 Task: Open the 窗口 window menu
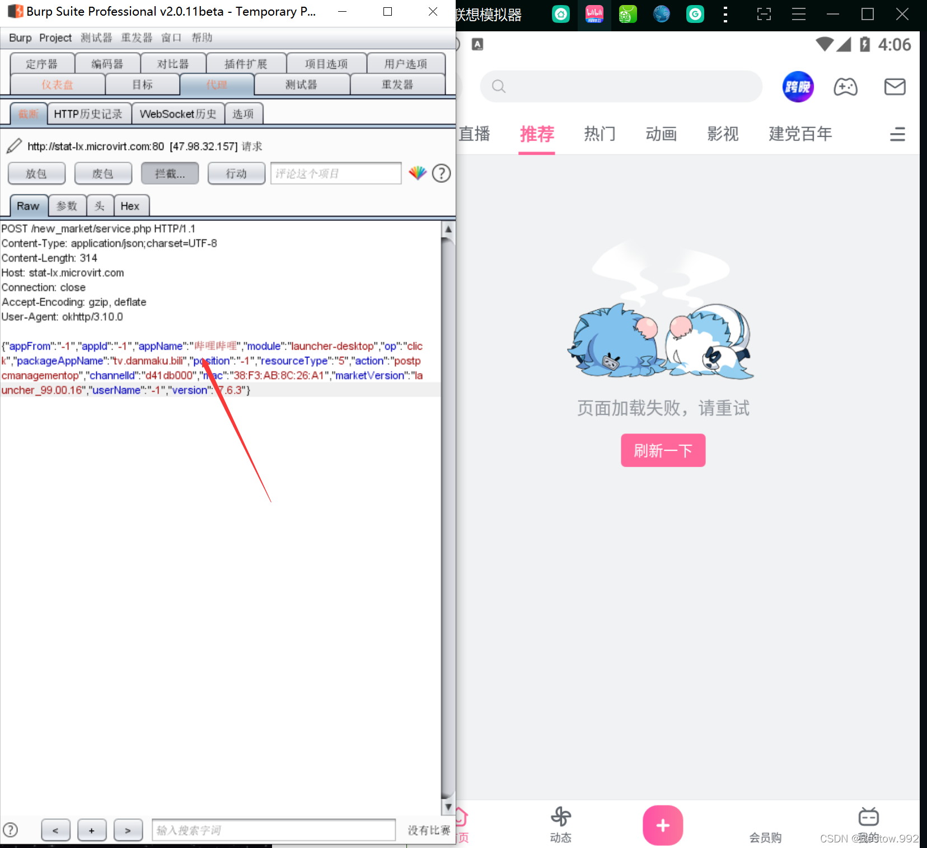pos(171,37)
